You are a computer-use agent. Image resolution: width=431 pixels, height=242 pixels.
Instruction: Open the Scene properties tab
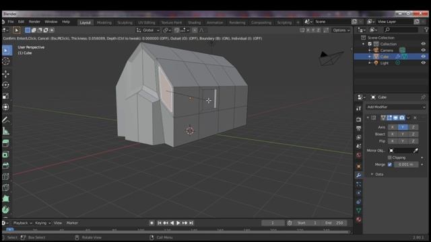point(358,146)
